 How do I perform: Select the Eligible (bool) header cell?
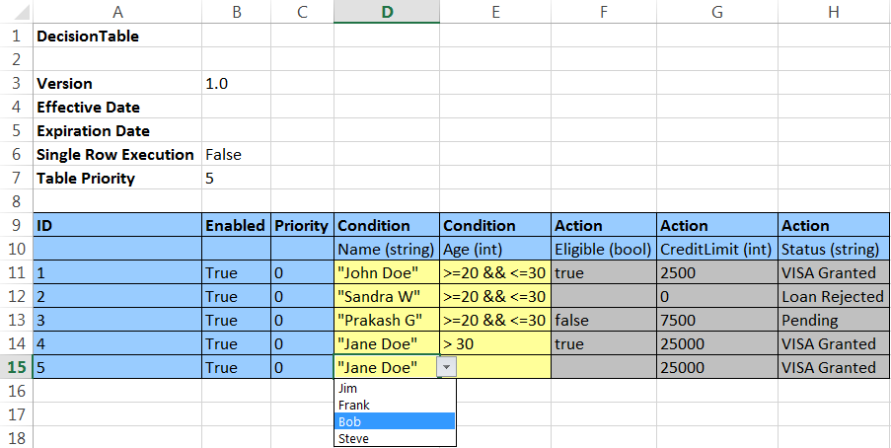pos(603,249)
